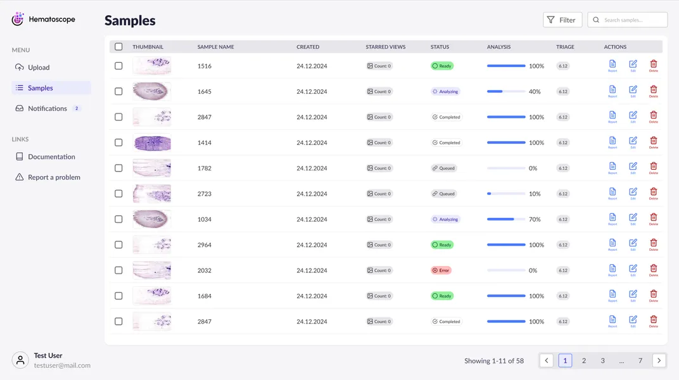679x380 pixels.
Task: Go to next page with right chevron
Action: point(659,360)
